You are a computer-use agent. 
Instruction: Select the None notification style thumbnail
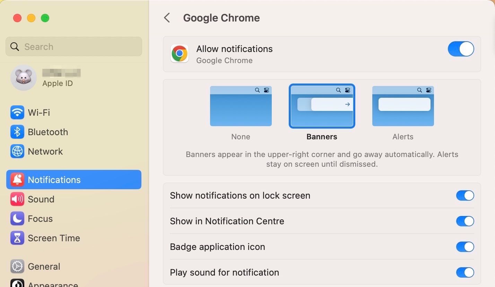coord(241,106)
